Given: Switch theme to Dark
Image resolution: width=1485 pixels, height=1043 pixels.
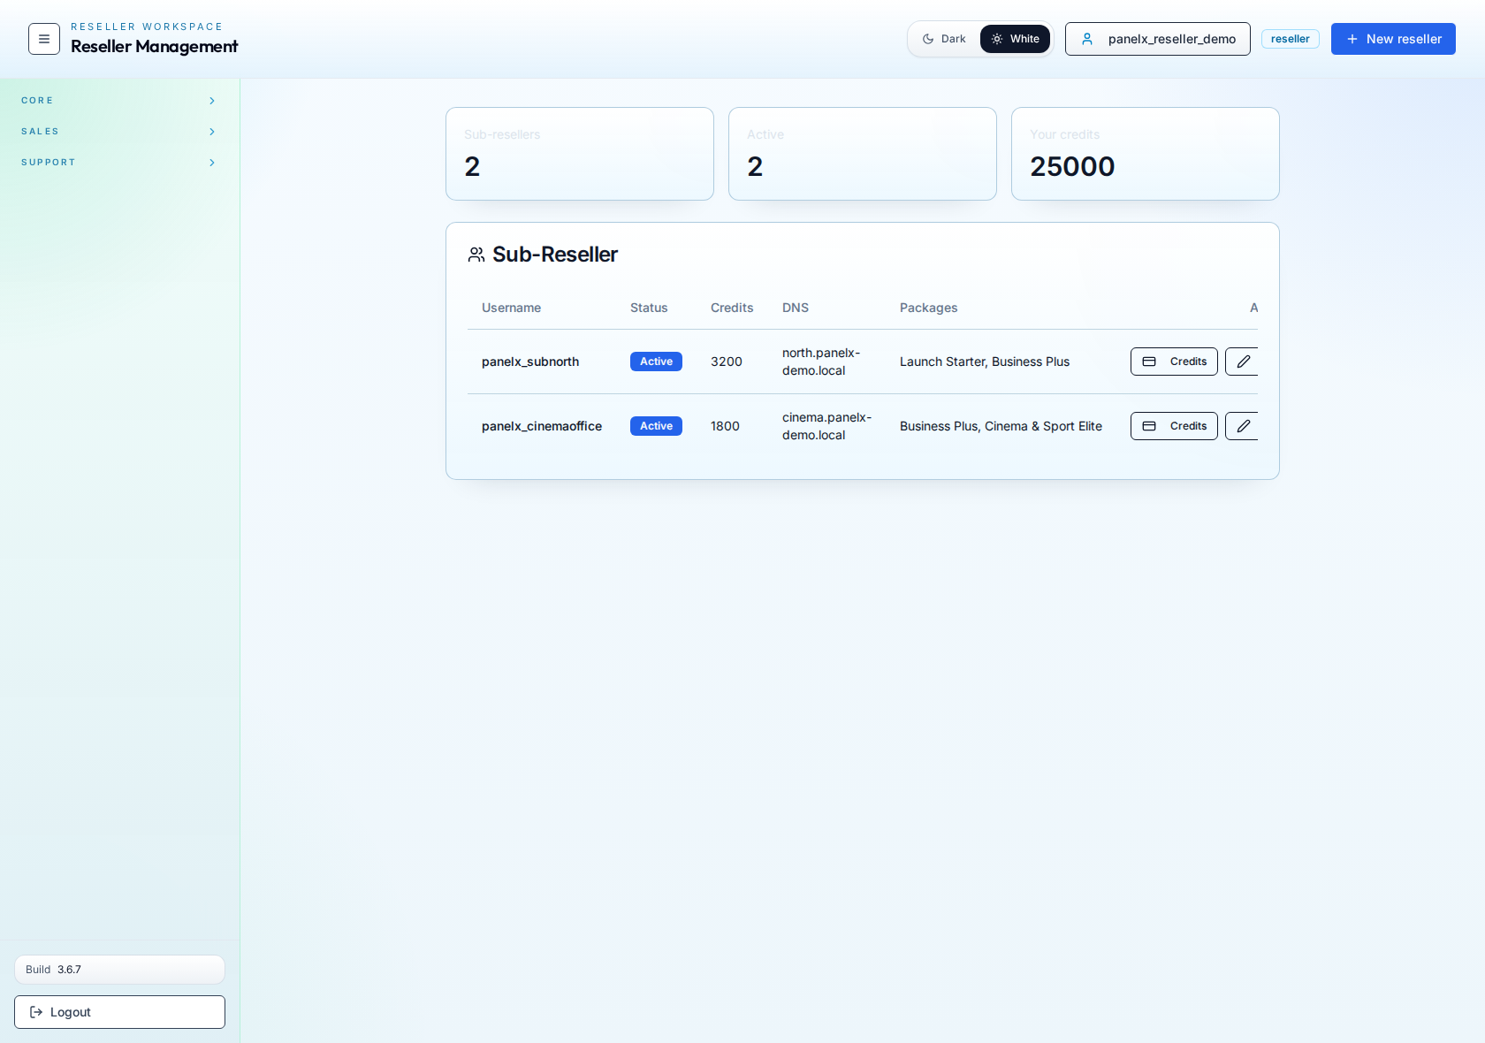Looking at the screenshot, I should tap(944, 39).
